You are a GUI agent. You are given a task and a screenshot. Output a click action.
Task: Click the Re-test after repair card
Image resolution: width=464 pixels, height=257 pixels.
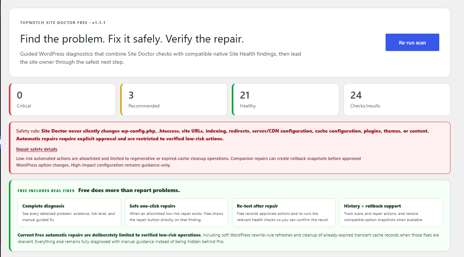284,213
